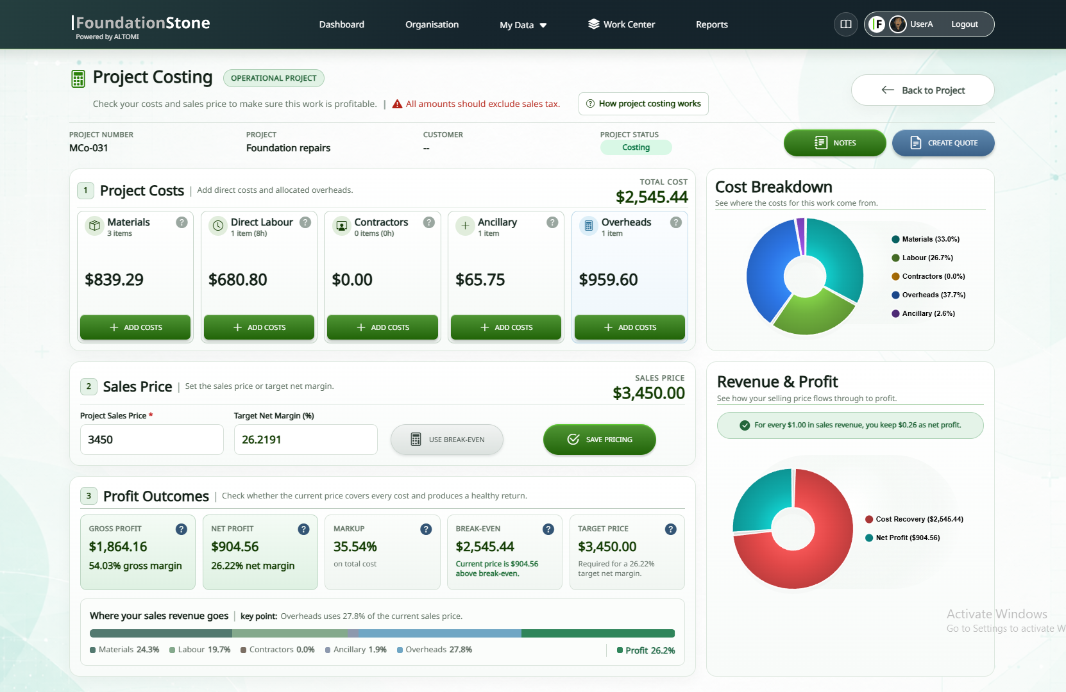Click the 35.54% markup value

(x=355, y=547)
